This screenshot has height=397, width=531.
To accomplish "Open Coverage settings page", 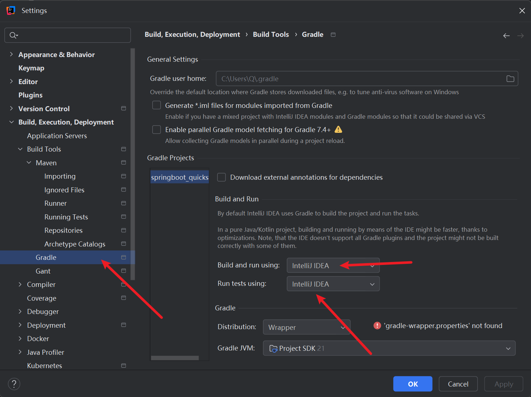I will coord(41,298).
